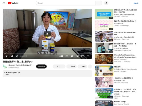The height and width of the screenshot is (106, 142).
Task: Click the Share button
Action: coord(72,66)
